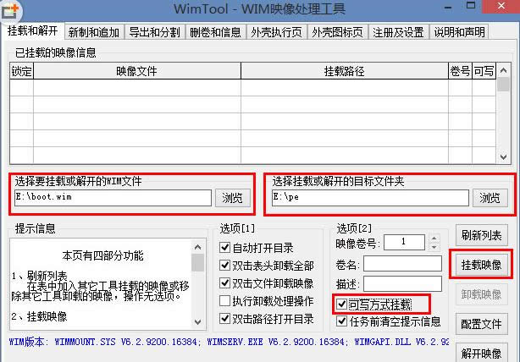Decrease the 映像卷号 value with down arrow
This screenshot has width=520, height=362.
click(434, 247)
